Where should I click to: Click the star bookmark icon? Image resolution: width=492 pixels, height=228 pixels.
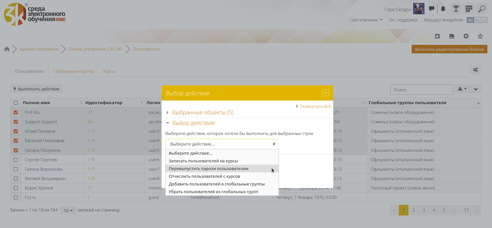(x=480, y=36)
